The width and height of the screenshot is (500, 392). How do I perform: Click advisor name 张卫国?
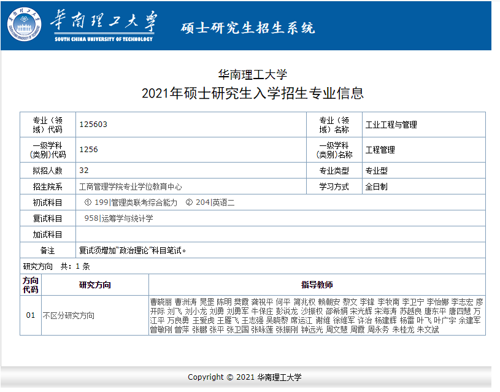point(237,329)
